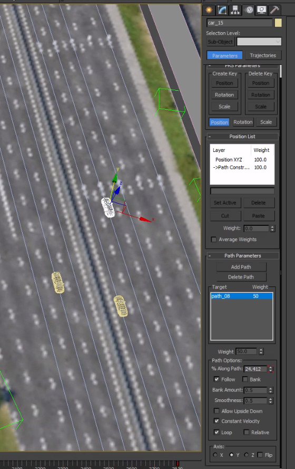This screenshot has width=295, height=469.
Task: Create a Scale key
Action: point(224,107)
